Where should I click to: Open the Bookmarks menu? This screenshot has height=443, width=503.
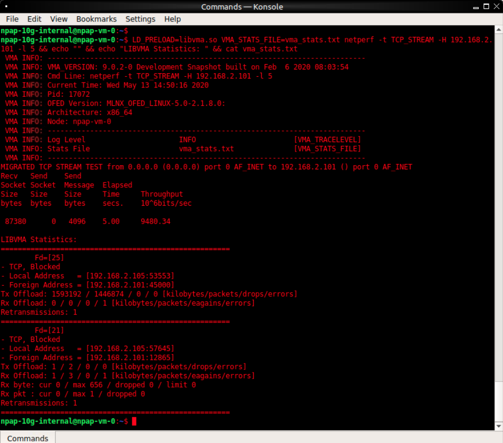click(x=96, y=19)
